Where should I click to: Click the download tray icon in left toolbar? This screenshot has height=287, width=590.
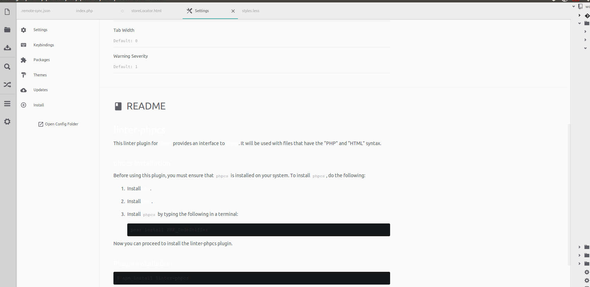(7, 48)
